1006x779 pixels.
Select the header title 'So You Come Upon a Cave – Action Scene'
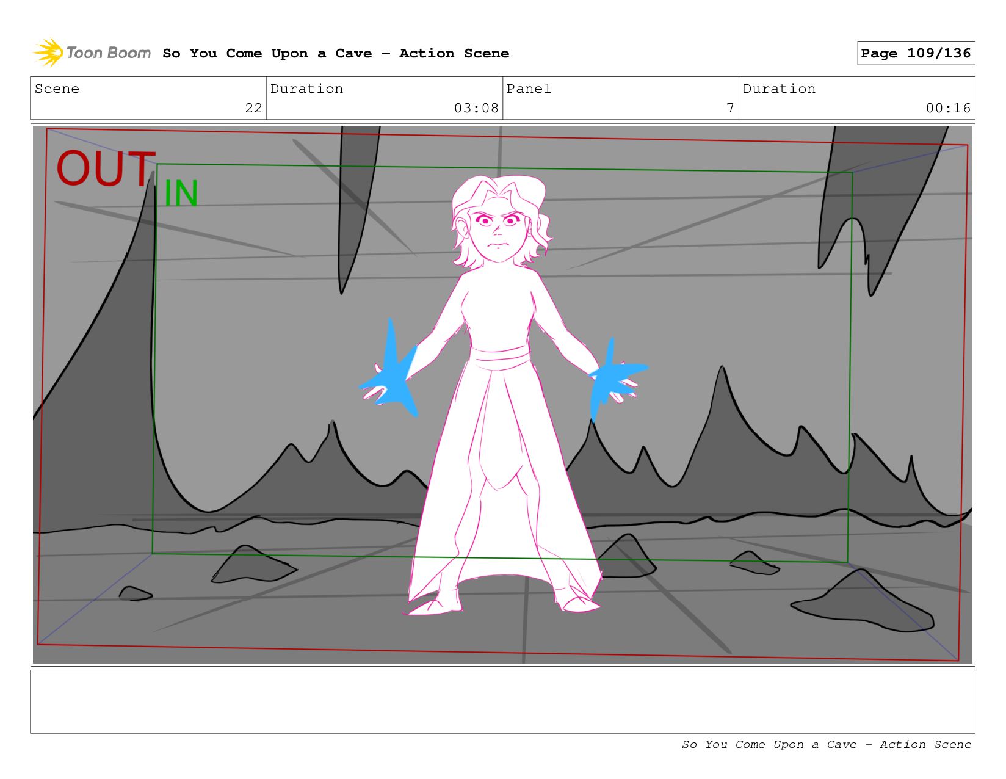pos(336,53)
